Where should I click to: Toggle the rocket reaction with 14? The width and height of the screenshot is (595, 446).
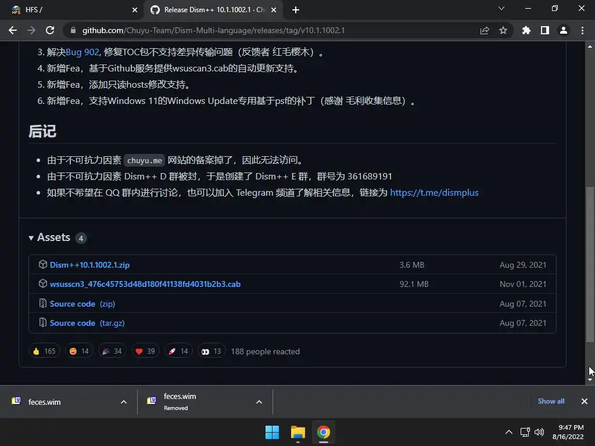pyautogui.click(x=178, y=351)
